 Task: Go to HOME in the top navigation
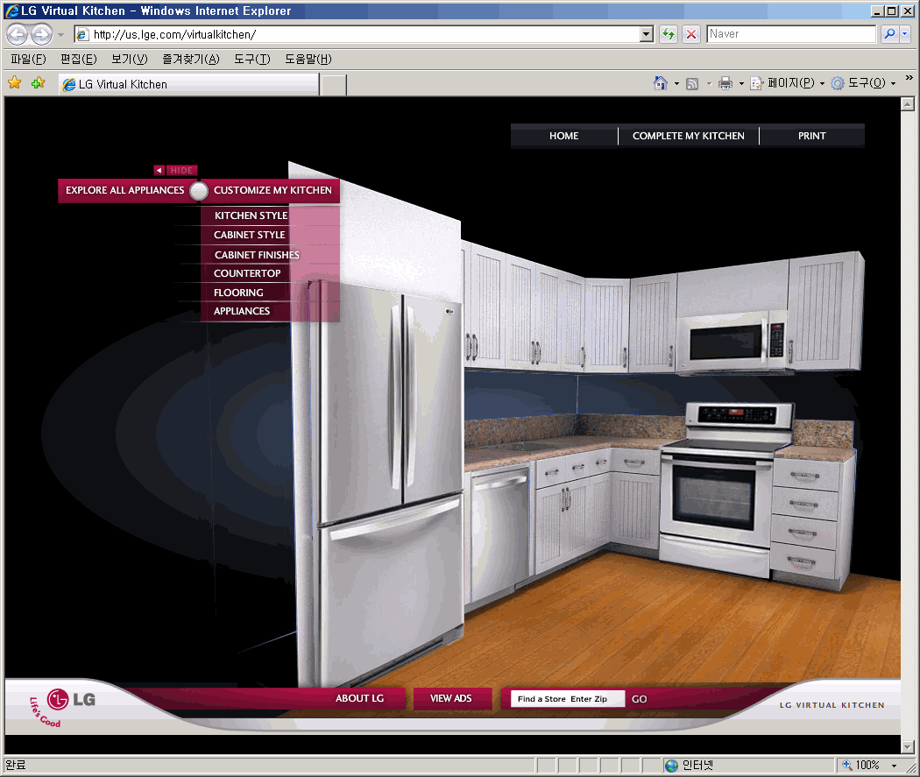564,136
